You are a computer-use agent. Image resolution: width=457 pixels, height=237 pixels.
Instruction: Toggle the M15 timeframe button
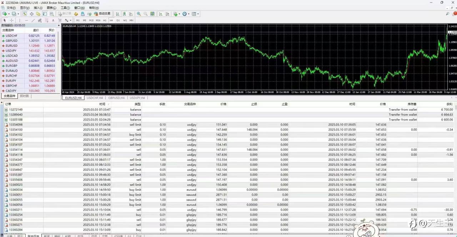click(91, 20)
